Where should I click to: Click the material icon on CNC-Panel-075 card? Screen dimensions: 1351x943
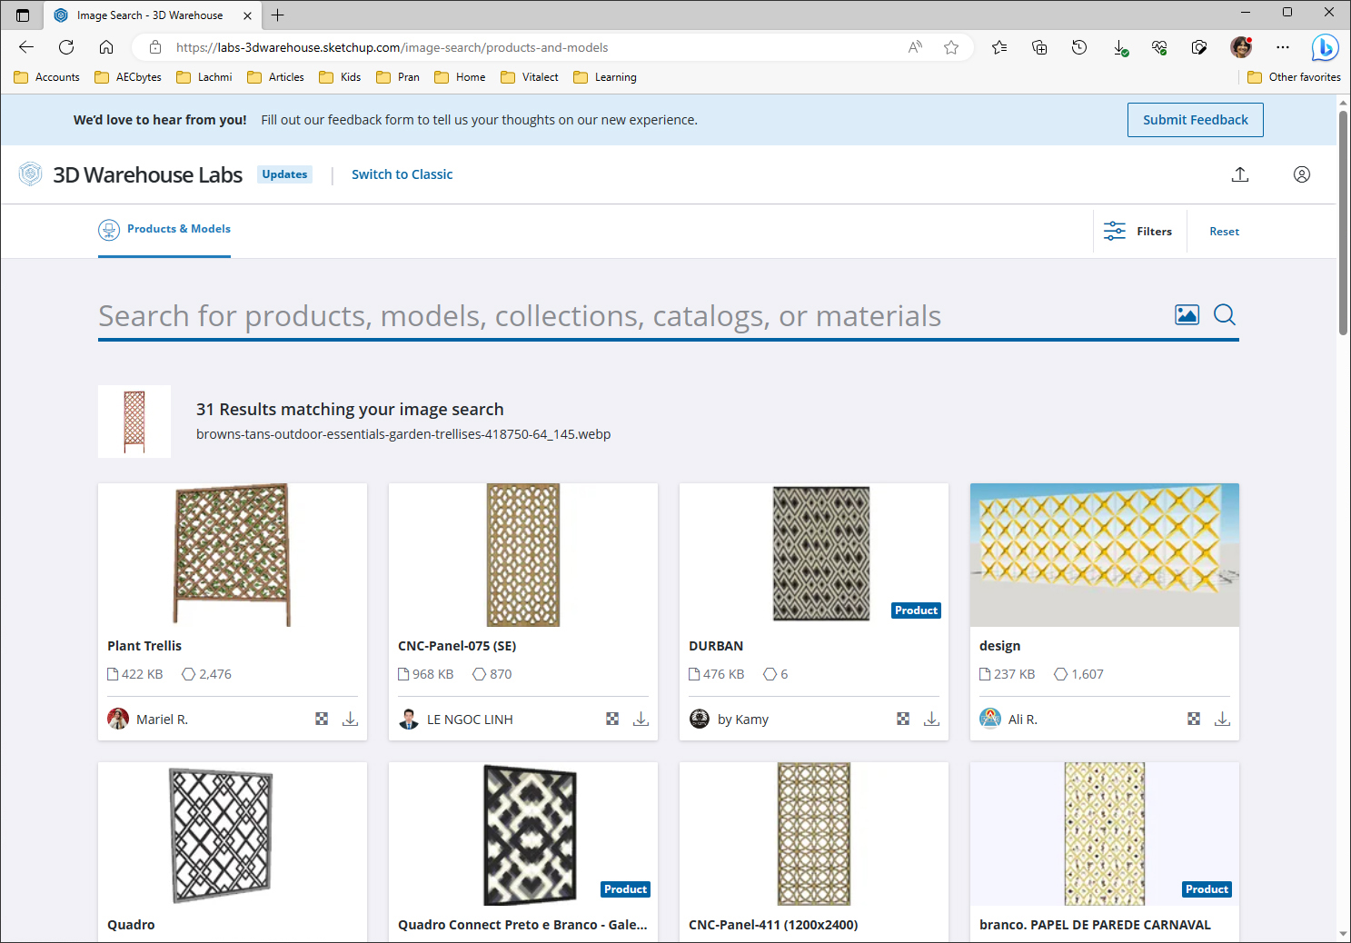click(x=612, y=719)
